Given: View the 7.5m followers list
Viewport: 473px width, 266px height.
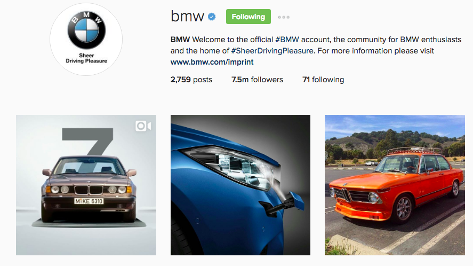Looking at the screenshot, I should tap(257, 80).
